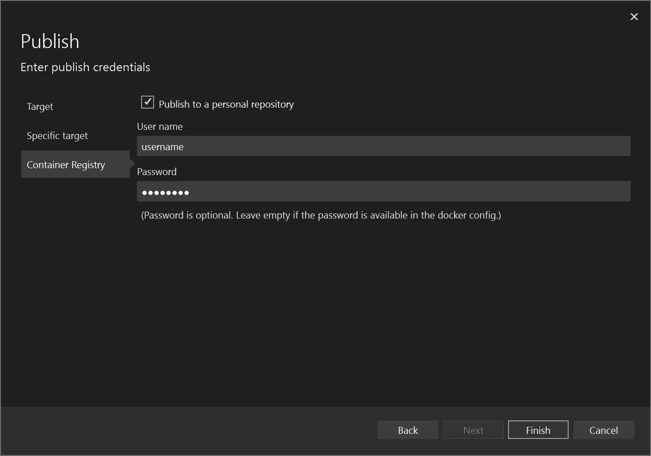Switch to the Specific target step
Screen dimensions: 651x456
coord(57,135)
